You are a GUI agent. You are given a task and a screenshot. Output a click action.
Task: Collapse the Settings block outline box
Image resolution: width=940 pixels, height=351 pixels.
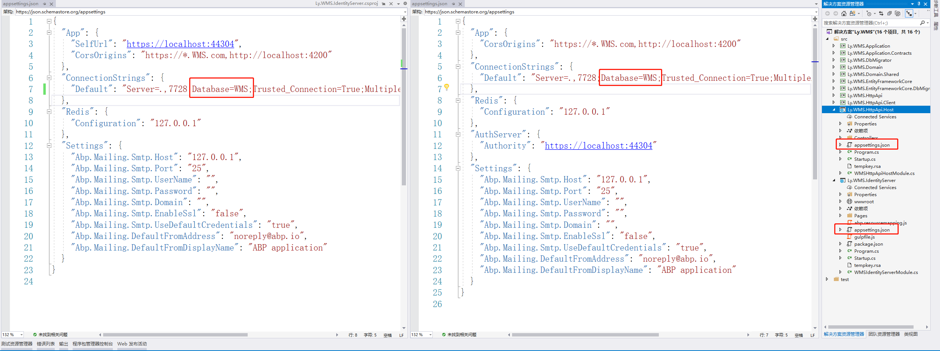coord(49,146)
